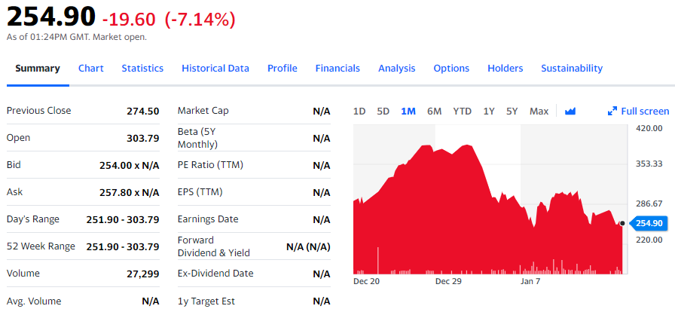Choose the YTD chart range
This screenshot has width=675, height=312.
[462, 112]
